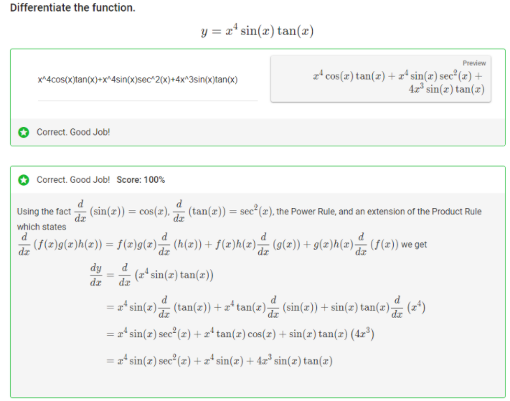The image size is (510, 401).
Task: Click the first 'Correct. Good Job!' message
Action: tap(73, 132)
